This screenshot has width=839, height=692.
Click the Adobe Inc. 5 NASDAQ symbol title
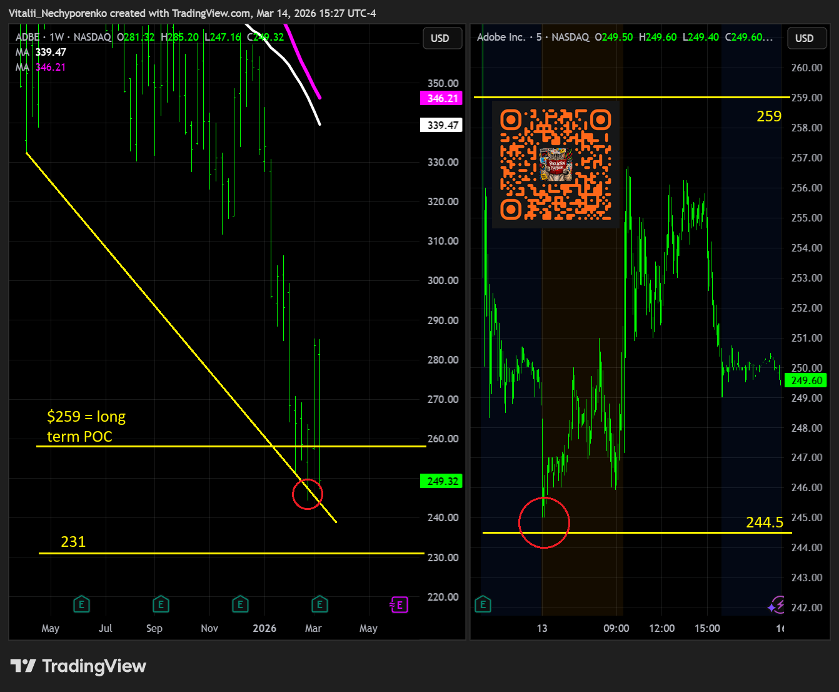[533, 37]
